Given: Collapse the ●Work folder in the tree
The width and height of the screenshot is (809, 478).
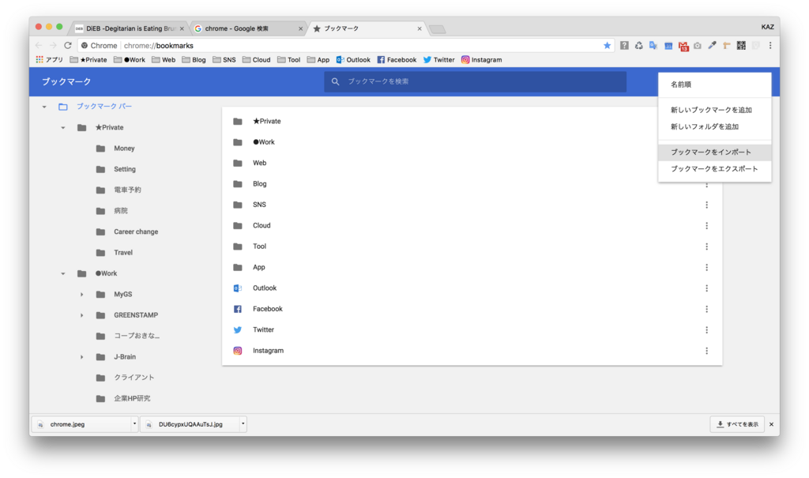Looking at the screenshot, I should [x=63, y=273].
